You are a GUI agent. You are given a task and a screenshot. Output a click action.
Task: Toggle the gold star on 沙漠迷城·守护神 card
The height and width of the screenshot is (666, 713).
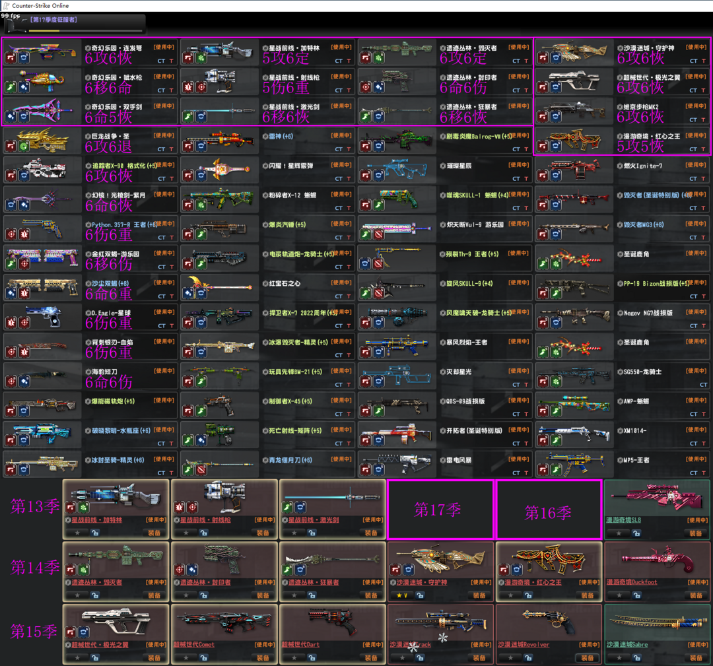pos(399,595)
